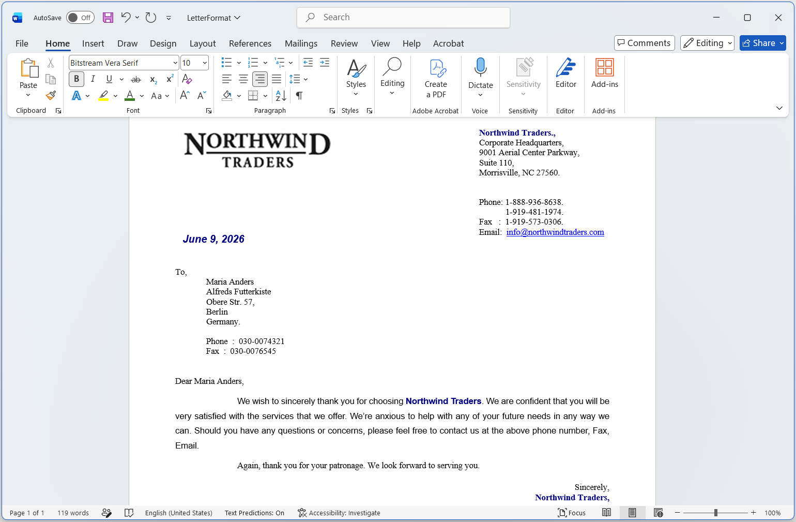Collapse the ribbon with the chevron
This screenshot has width=796, height=522.
pos(779,108)
